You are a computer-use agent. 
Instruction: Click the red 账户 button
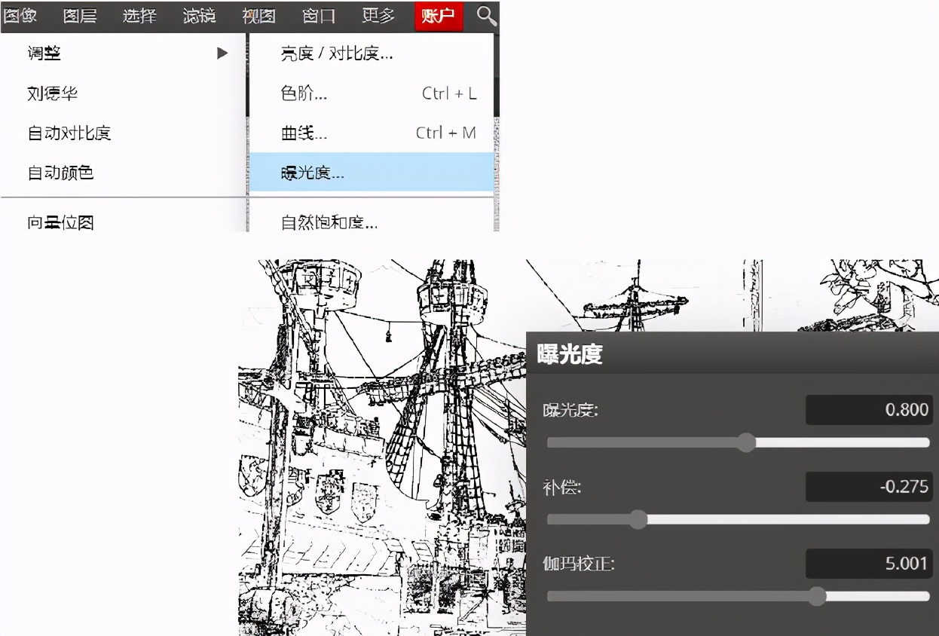pos(439,16)
